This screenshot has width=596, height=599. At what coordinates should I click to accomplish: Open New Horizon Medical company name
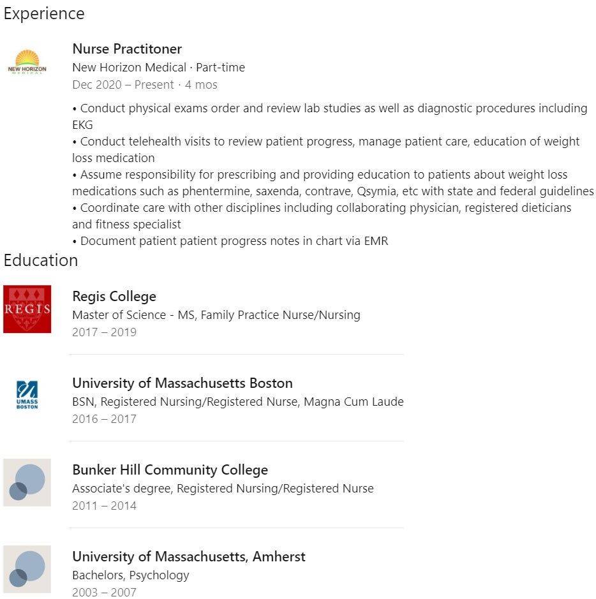(x=129, y=67)
